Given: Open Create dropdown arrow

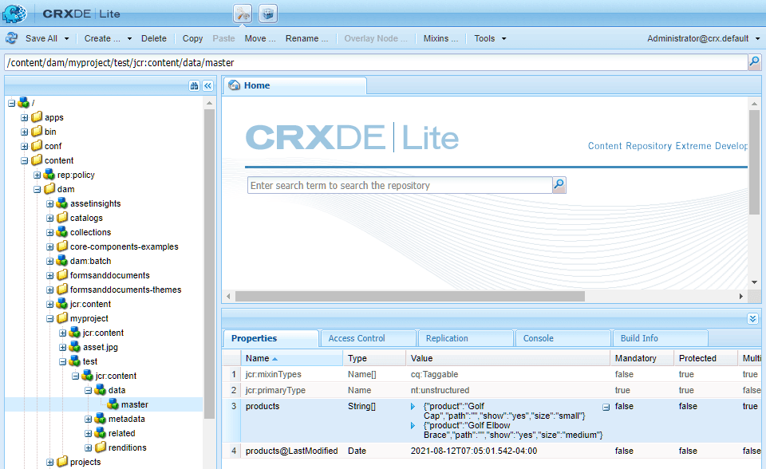Looking at the screenshot, I should point(129,38).
